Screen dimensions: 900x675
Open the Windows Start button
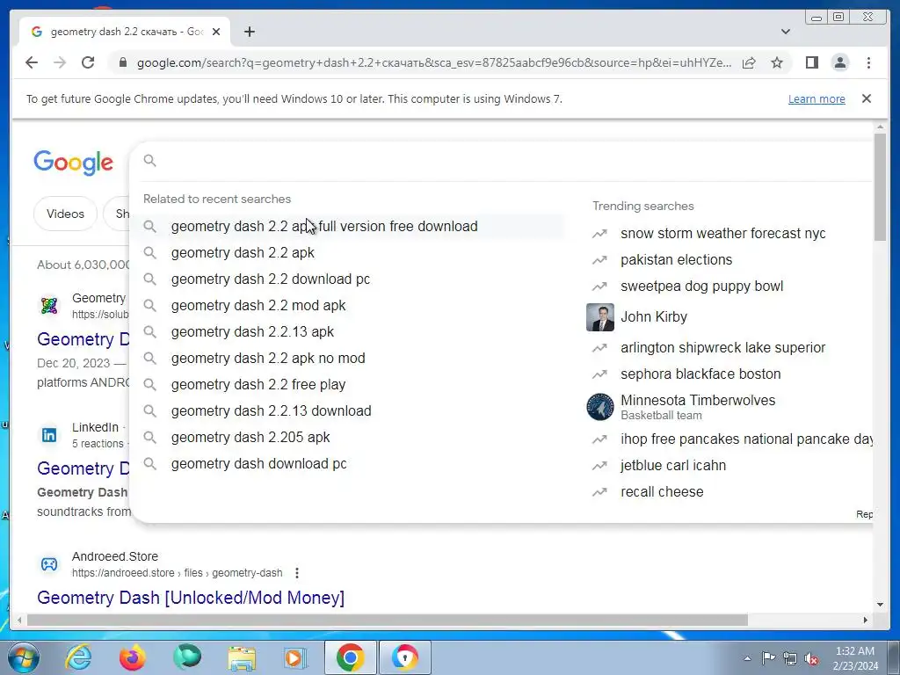24,657
